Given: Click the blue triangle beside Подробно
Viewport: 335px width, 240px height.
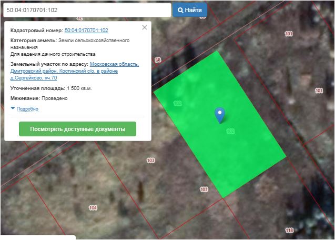Looking at the screenshot, I should pos(13,108).
